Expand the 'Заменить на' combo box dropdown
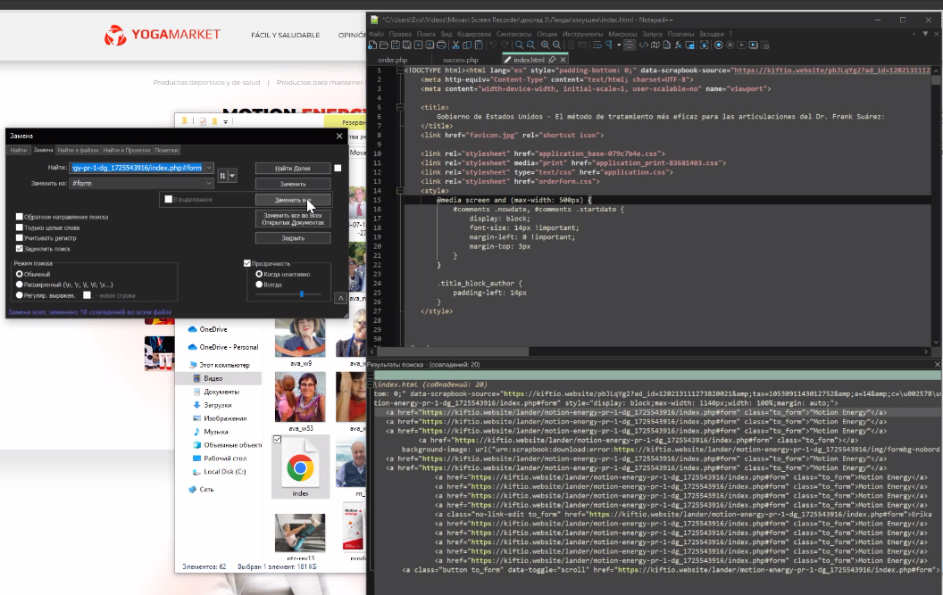Image resolution: width=943 pixels, height=595 pixels. [209, 184]
